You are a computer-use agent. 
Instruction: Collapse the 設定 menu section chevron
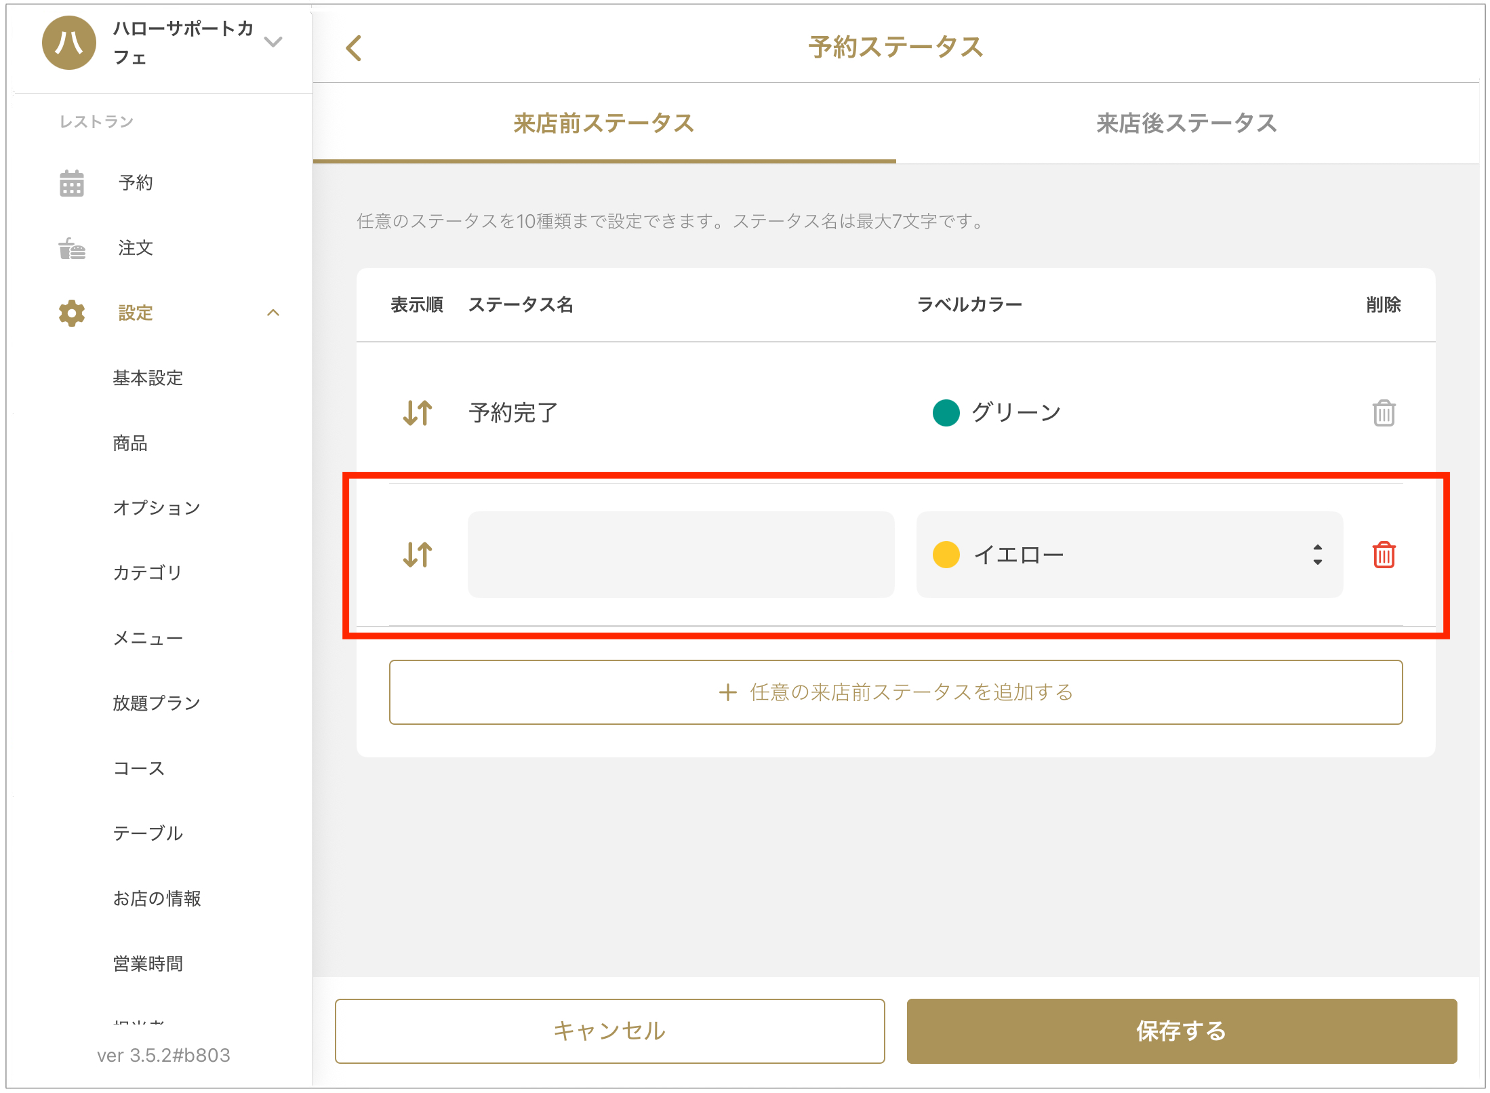pyautogui.click(x=273, y=313)
